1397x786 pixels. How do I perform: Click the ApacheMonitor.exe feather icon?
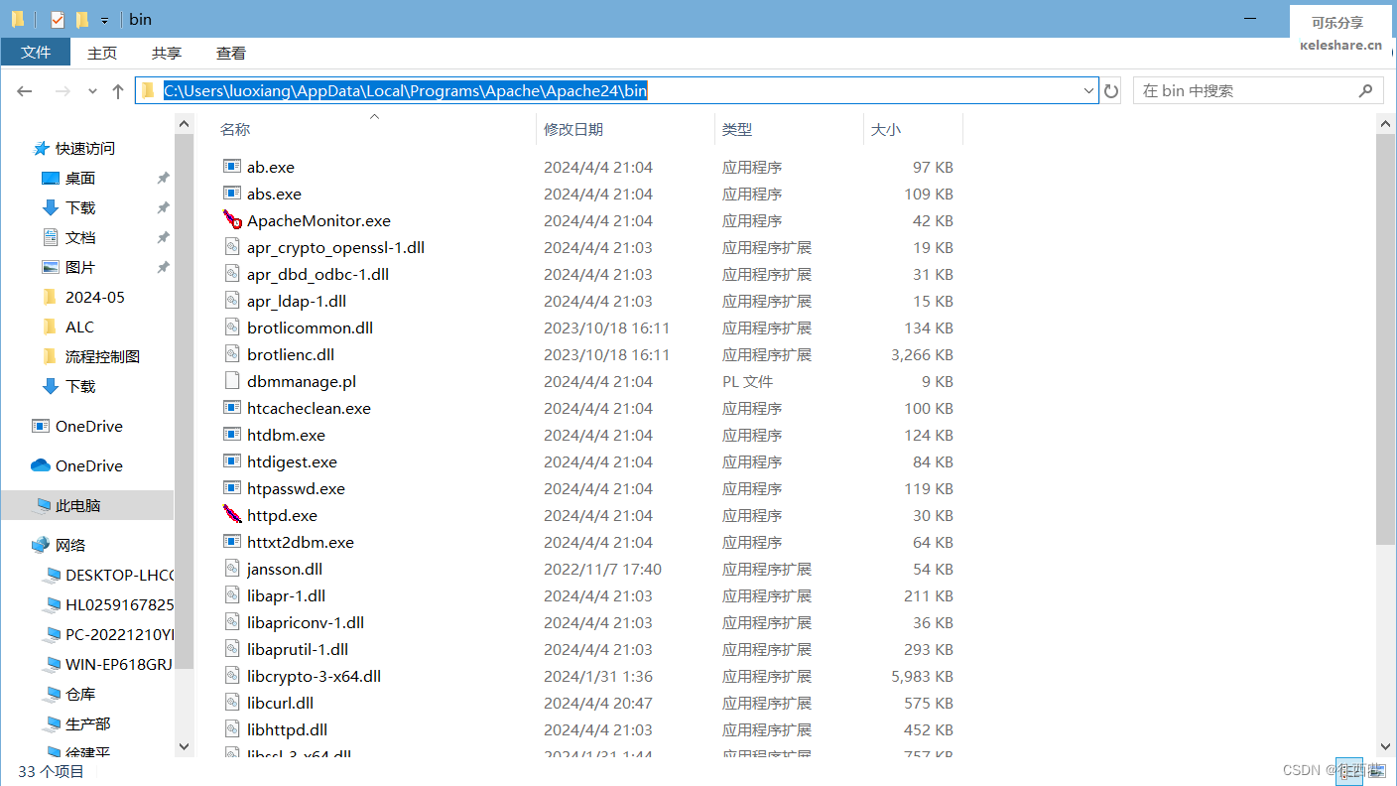(232, 220)
